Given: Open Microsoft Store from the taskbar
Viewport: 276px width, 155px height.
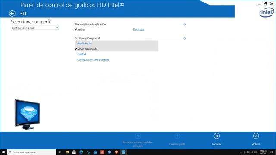Looking at the screenshot, I should point(74,152).
